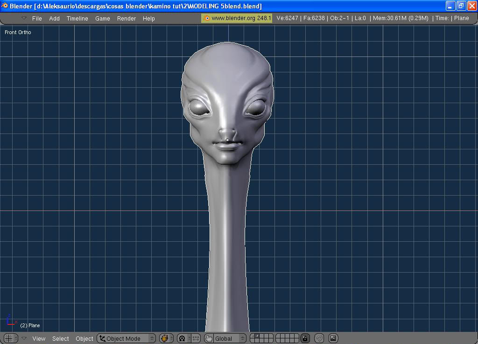Toggle the first layer button
The width and height of the screenshot is (478, 344).
coord(253,336)
